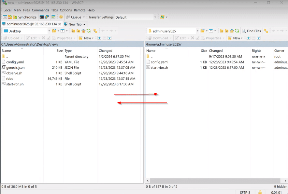Switch to the New Tab tab
The height and width of the screenshot is (194, 288).
point(75,24)
